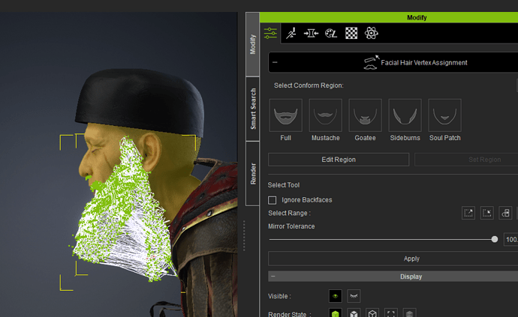
Task: Click the Edit Region button
Action: pyautogui.click(x=339, y=160)
